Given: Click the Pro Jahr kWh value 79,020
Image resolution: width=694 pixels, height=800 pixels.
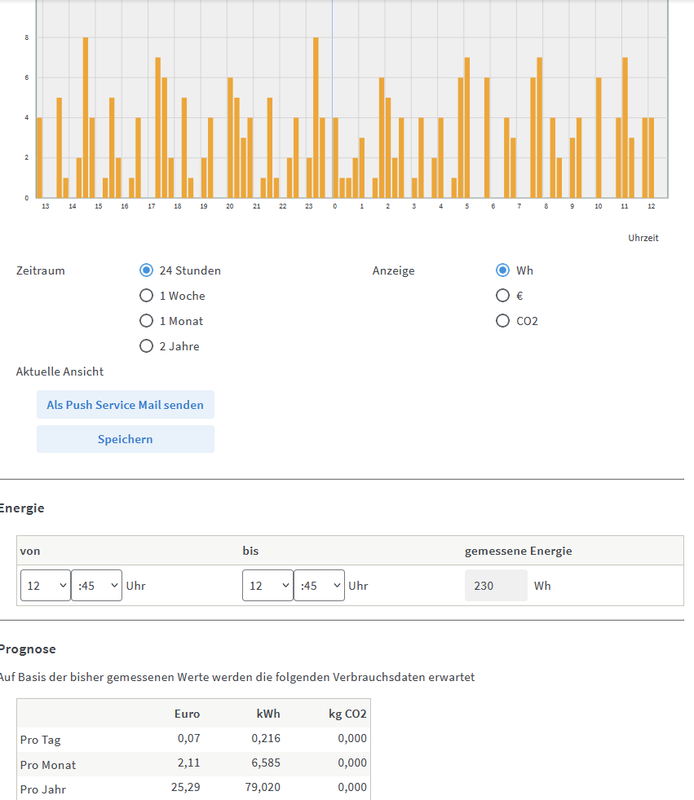Looking at the screenshot, I should pyautogui.click(x=263, y=787).
